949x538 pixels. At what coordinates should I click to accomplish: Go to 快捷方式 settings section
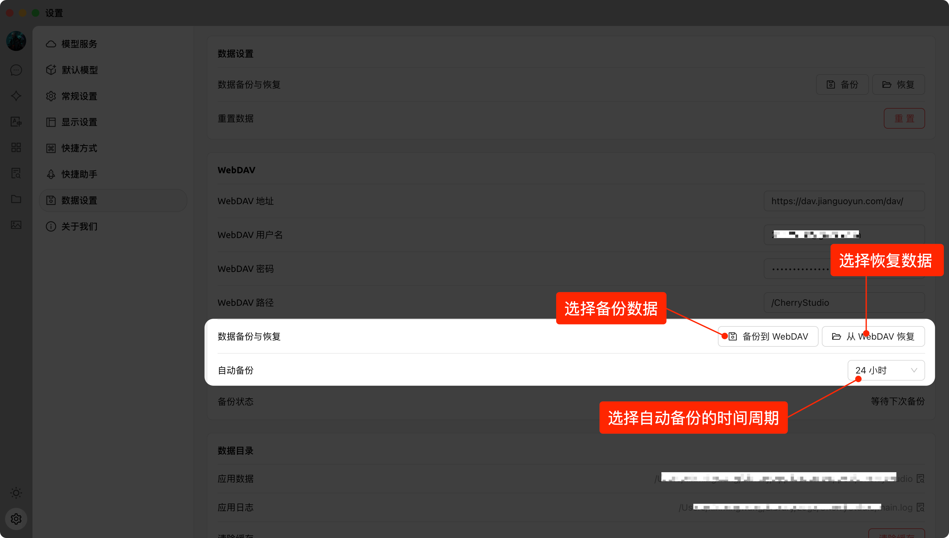79,148
